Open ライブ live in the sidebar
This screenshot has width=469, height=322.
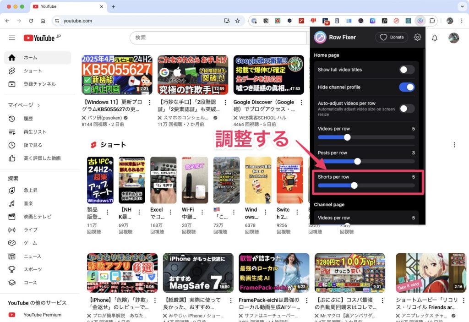(38, 230)
